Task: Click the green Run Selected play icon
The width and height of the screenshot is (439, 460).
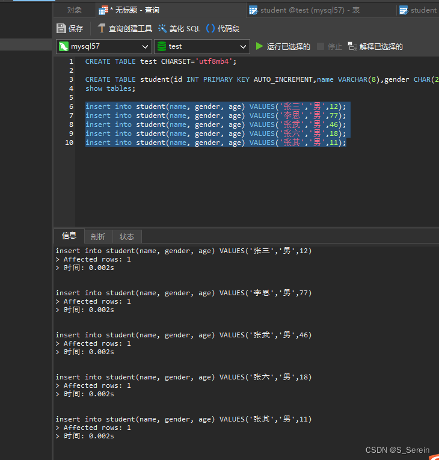Action: (x=259, y=46)
